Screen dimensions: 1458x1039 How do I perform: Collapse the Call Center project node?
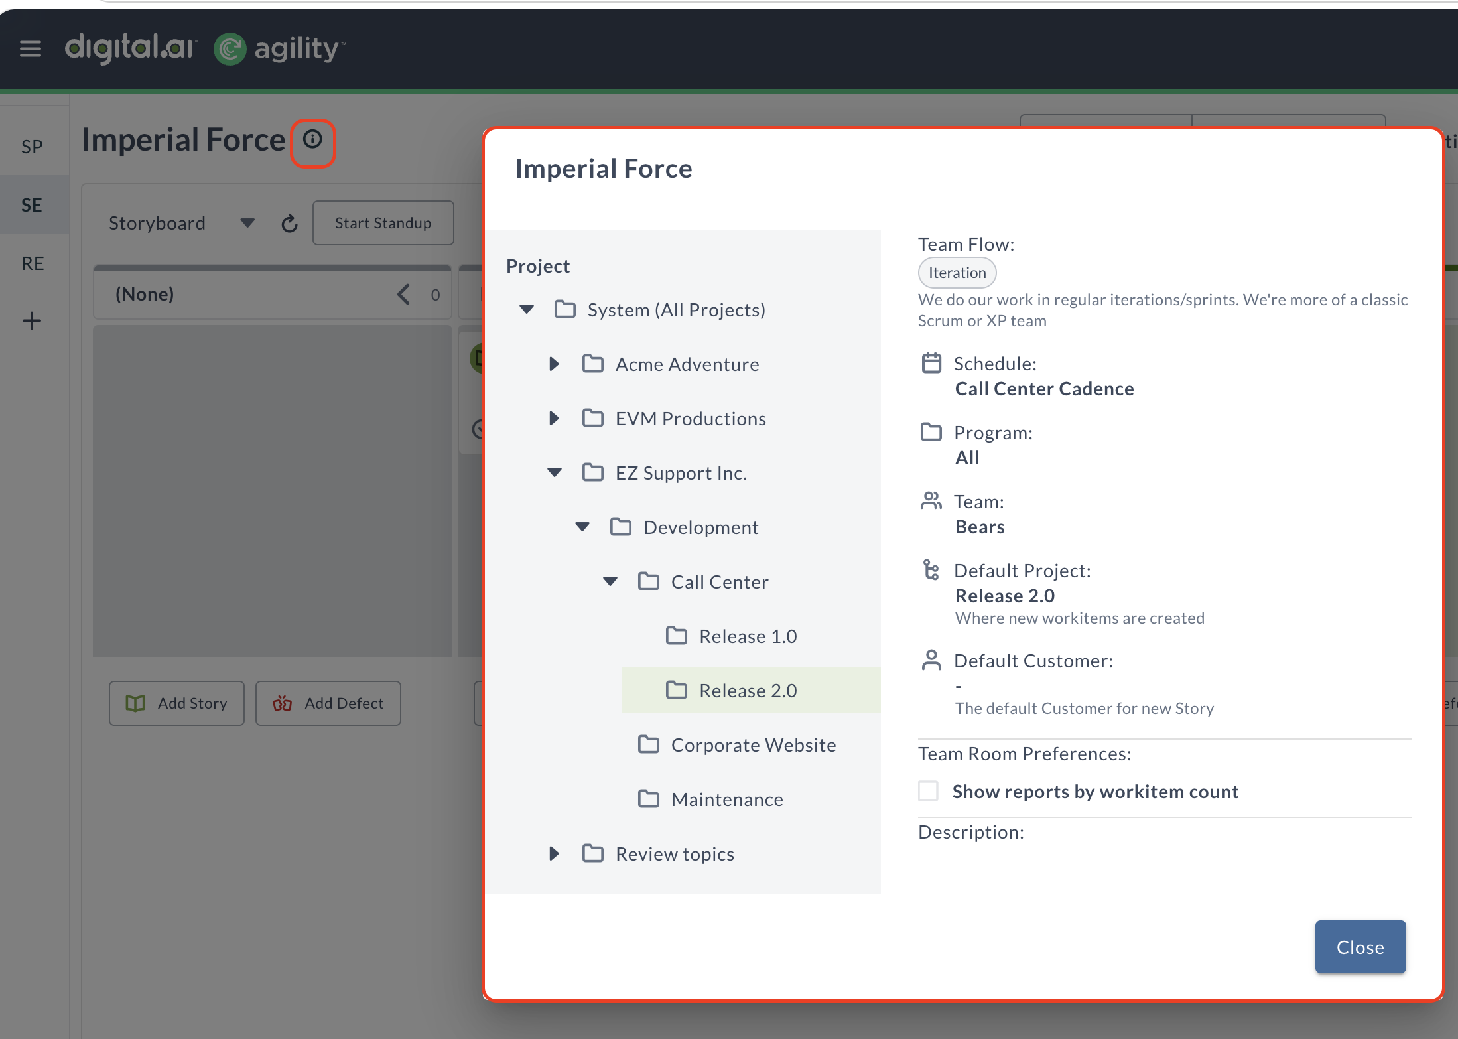(x=610, y=581)
